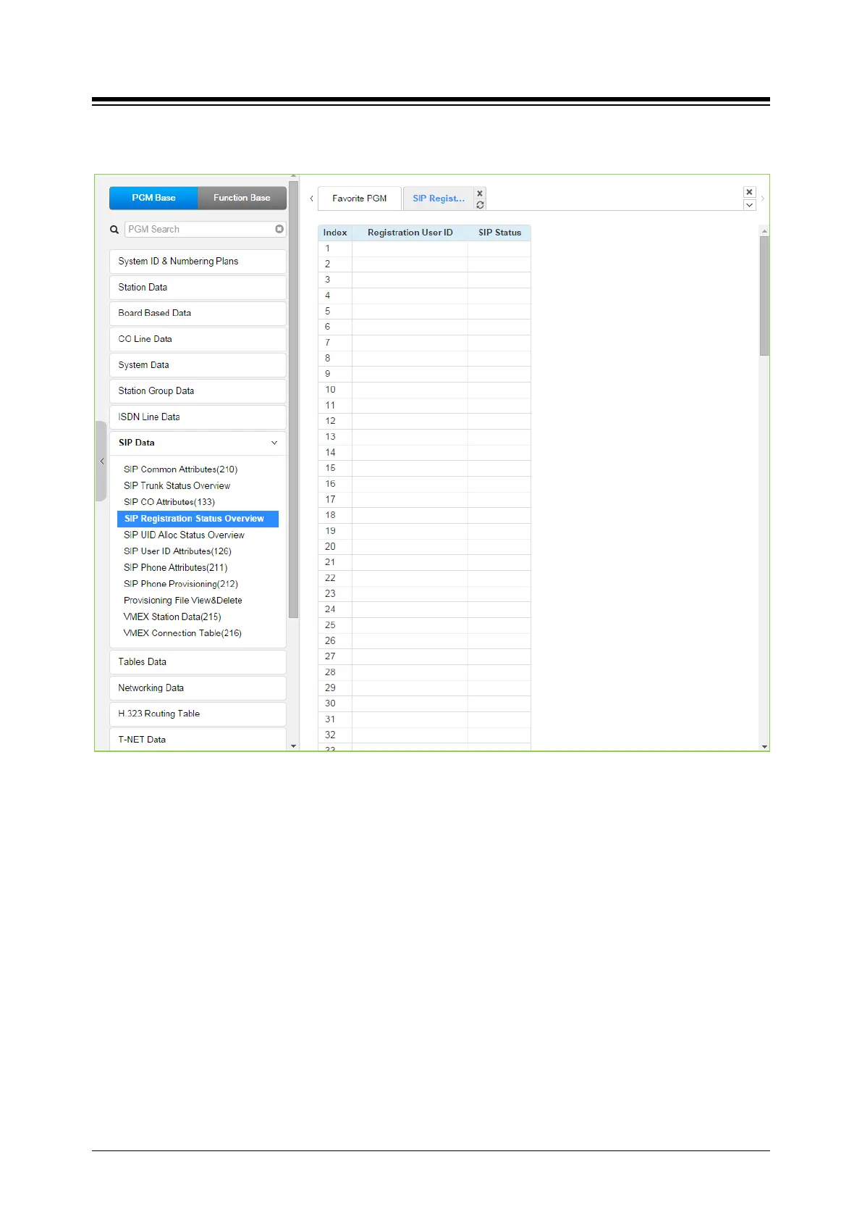
Task: Click Registration User ID column header
Action: (x=410, y=233)
